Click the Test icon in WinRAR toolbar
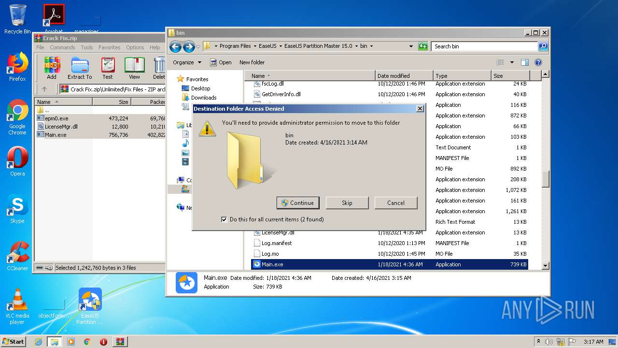This screenshot has height=348, width=618. (x=108, y=68)
